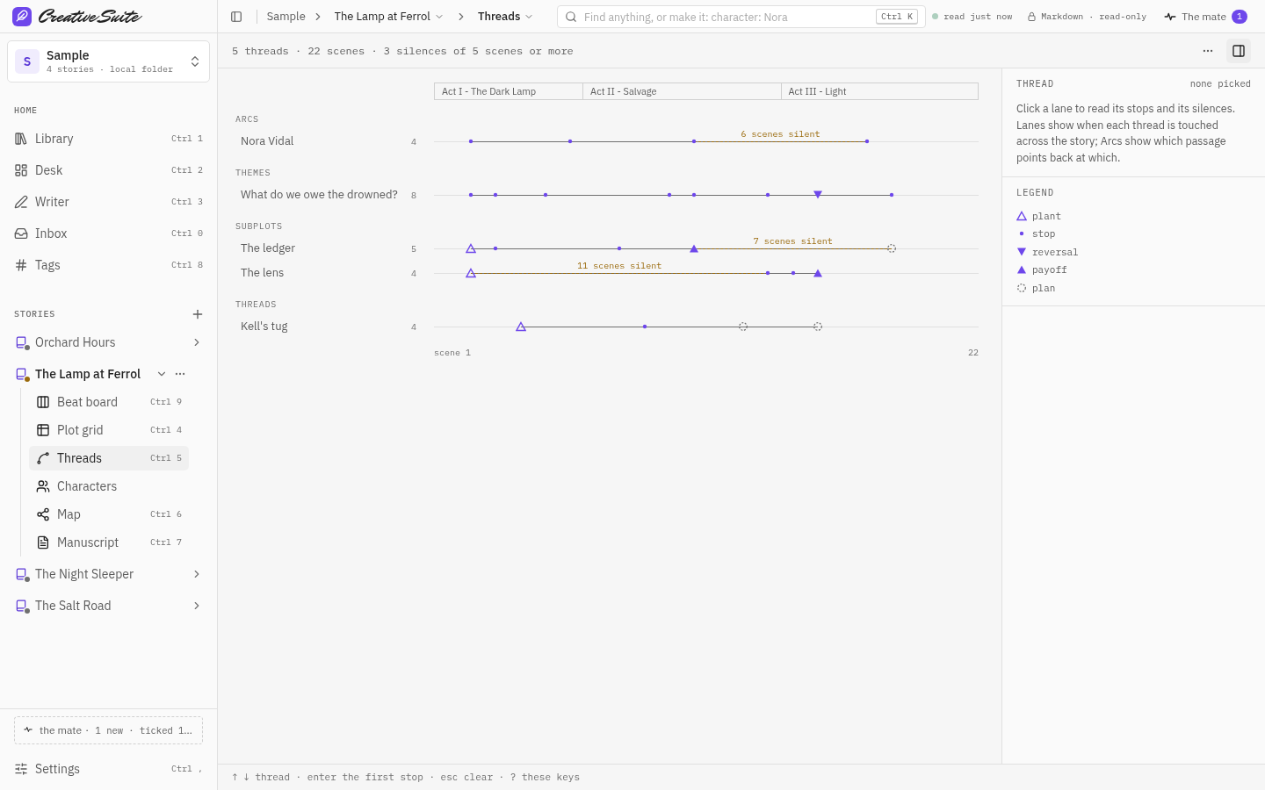
Task: Add a new story with plus icon
Action: point(198,314)
